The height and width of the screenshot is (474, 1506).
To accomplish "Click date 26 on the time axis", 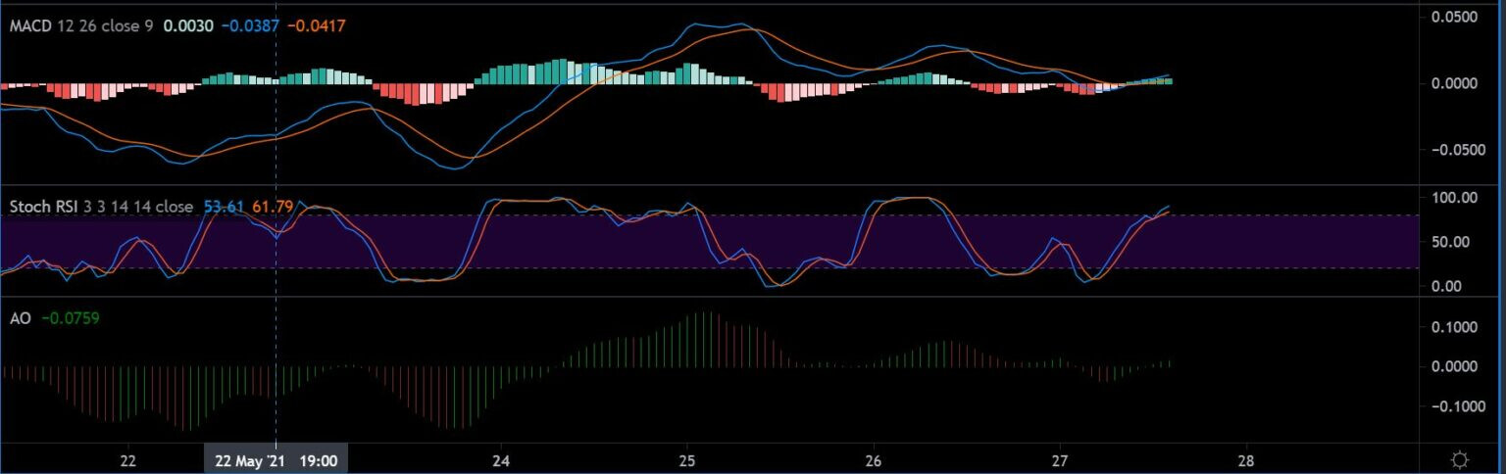I will click(874, 459).
